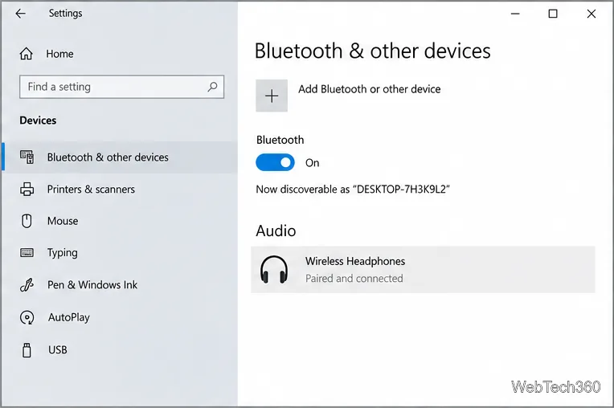The height and width of the screenshot is (408, 614).
Task: Go to the Mouse settings
Action: click(x=63, y=221)
